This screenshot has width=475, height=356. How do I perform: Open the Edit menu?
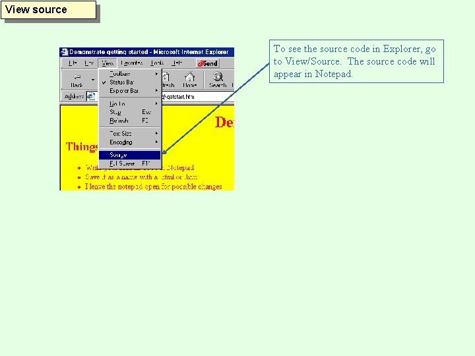(x=89, y=63)
